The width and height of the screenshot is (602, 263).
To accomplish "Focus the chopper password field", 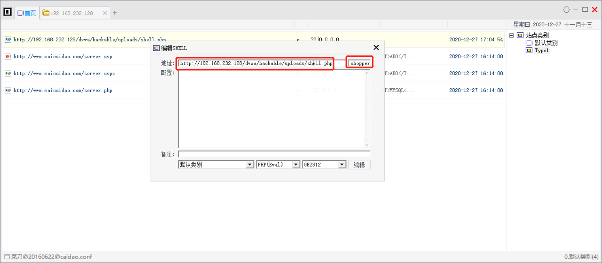I will 359,63.
